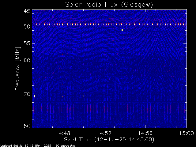Viewport: 196px width, 147px height.
Task: Click the yellow spot near 70 MHz just after 14:50
Action: coord(84,96)
